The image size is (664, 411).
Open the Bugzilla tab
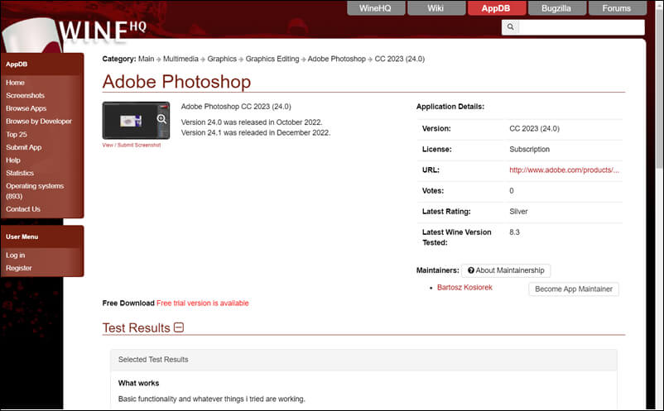coord(556,8)
